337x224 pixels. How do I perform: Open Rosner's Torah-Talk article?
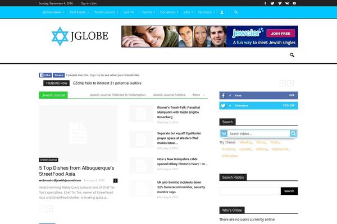pos(179,112)
